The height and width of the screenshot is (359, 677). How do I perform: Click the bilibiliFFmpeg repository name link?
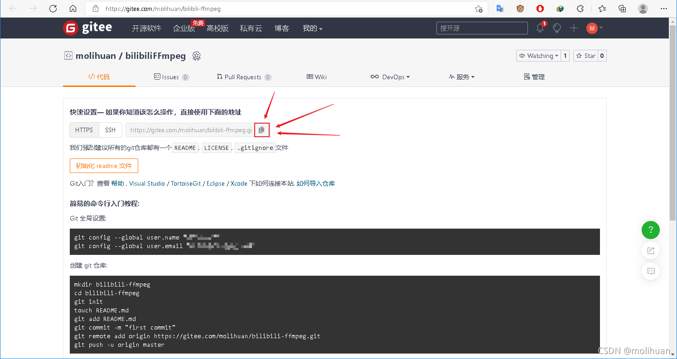(x=155, y=56)
